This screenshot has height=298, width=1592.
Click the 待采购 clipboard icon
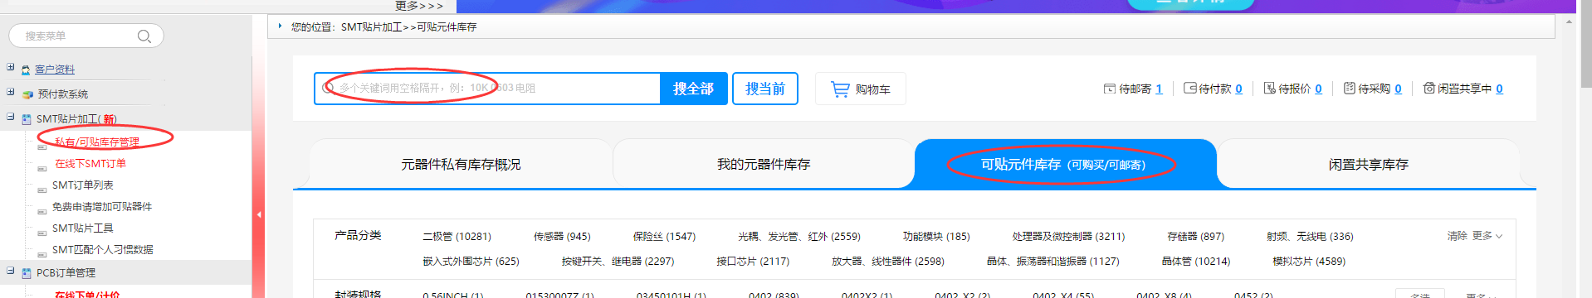1349,88
